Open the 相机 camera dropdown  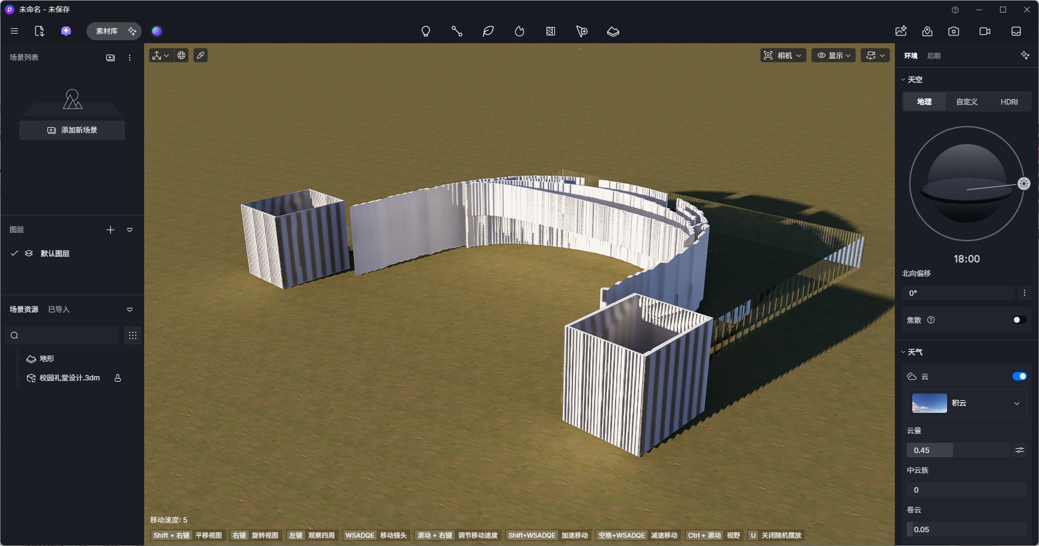(x=783, y=55)
